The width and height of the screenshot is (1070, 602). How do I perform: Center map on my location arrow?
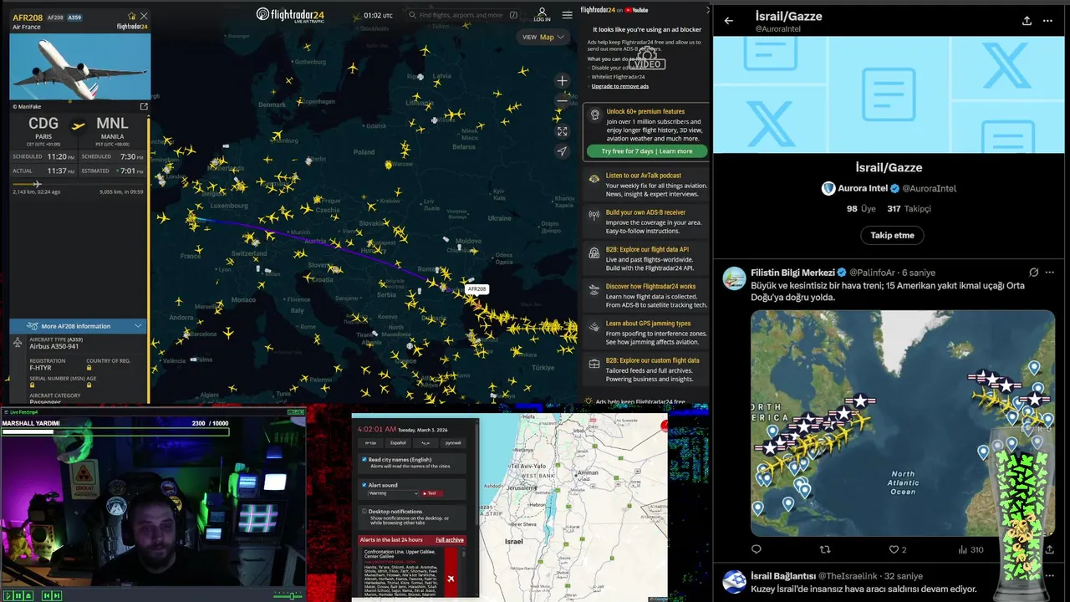562,151
